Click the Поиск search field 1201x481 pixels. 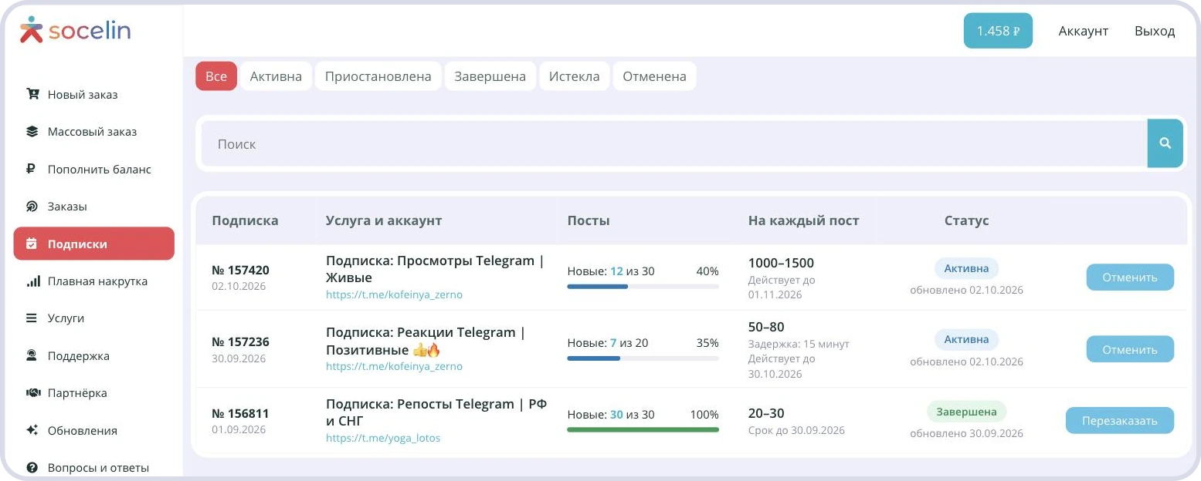[x=674, y=143]
